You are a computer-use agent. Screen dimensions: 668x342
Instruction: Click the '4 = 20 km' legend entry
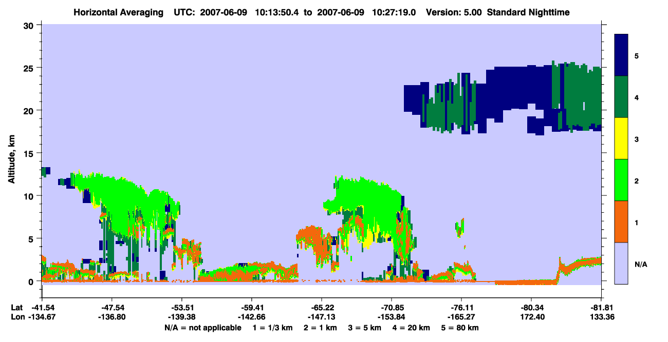point(411,328)
